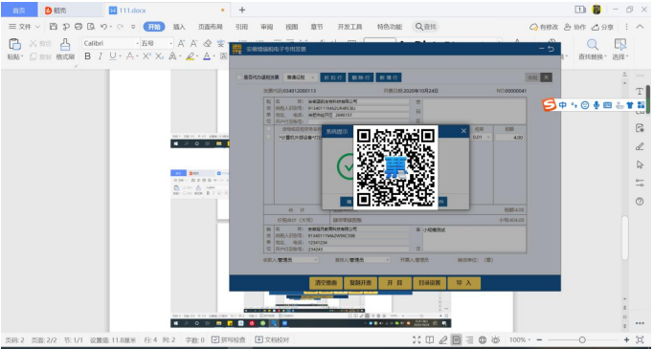Click the 粘贴 paste clipboard icon
The height and width of the screenshot is (349, 653).
pyautogui.click(x=15, y=44)
